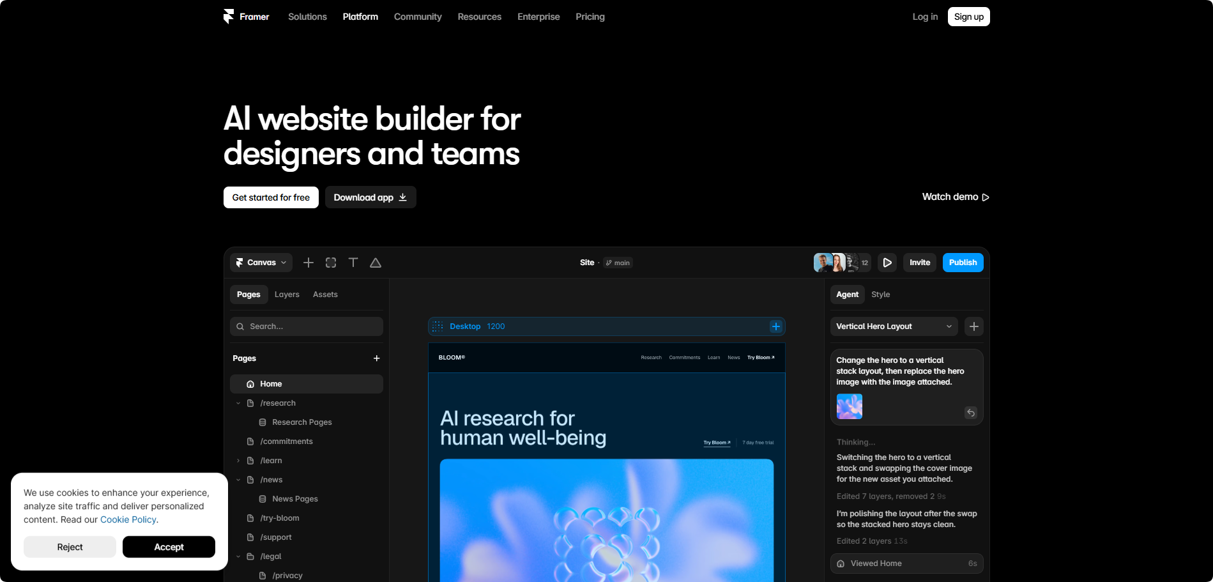Image resolution: width=1213 pixels, height=582 pixels.
Task: Switch to the Agent tab
Action: [848, 295]
